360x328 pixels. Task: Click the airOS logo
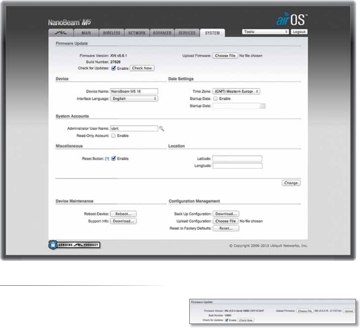(291, 19)
